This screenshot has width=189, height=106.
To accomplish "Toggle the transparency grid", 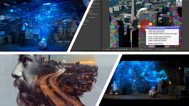I will point(142,49).
